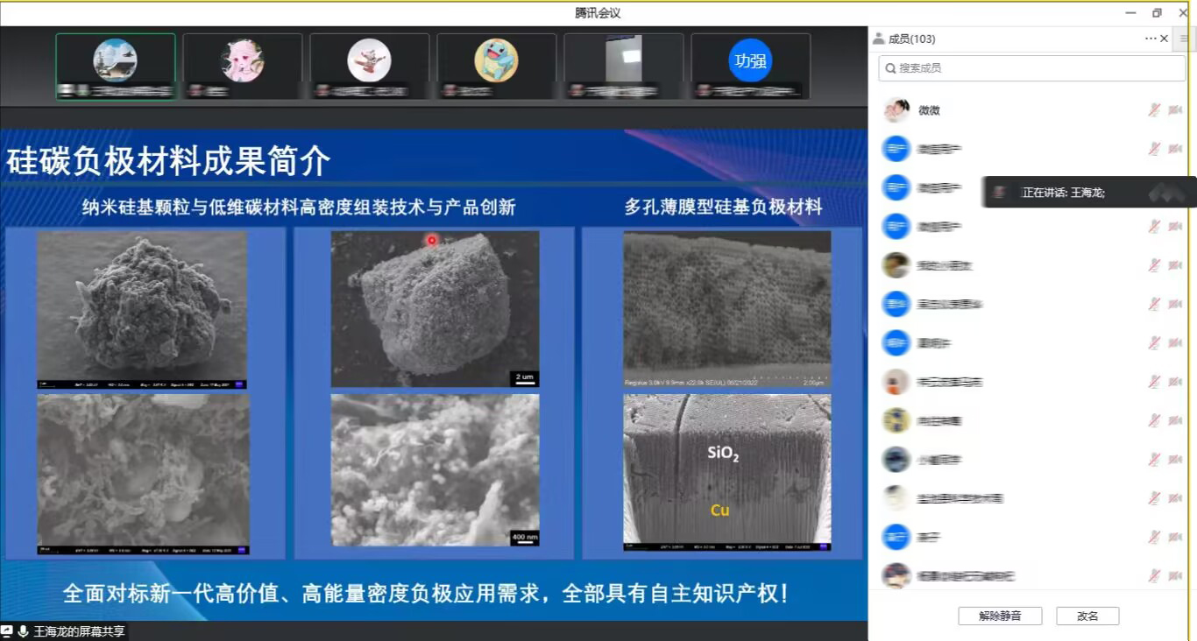Select the martial-arts figure avatar tile
The image size is (1197, 641).
(369, 66)
